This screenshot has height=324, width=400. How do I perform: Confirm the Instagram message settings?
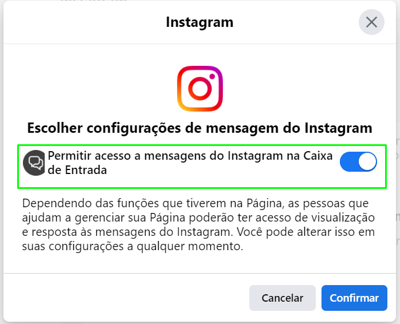(354, 298)
